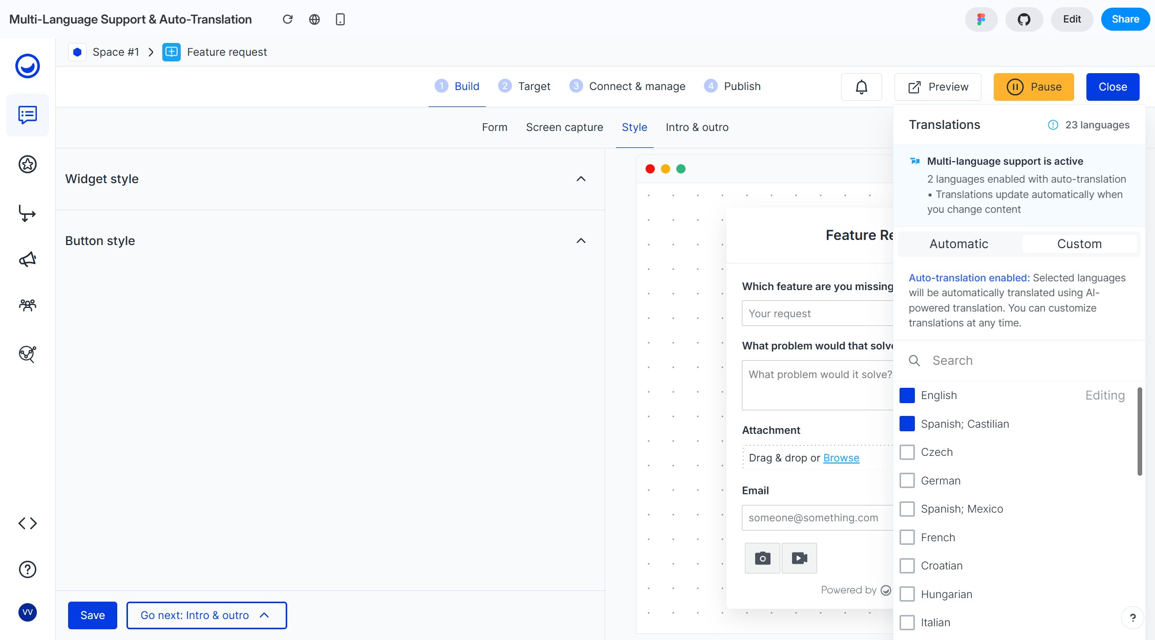
Task: Toggle mobile device view icon
Action: tap(340, 19)
